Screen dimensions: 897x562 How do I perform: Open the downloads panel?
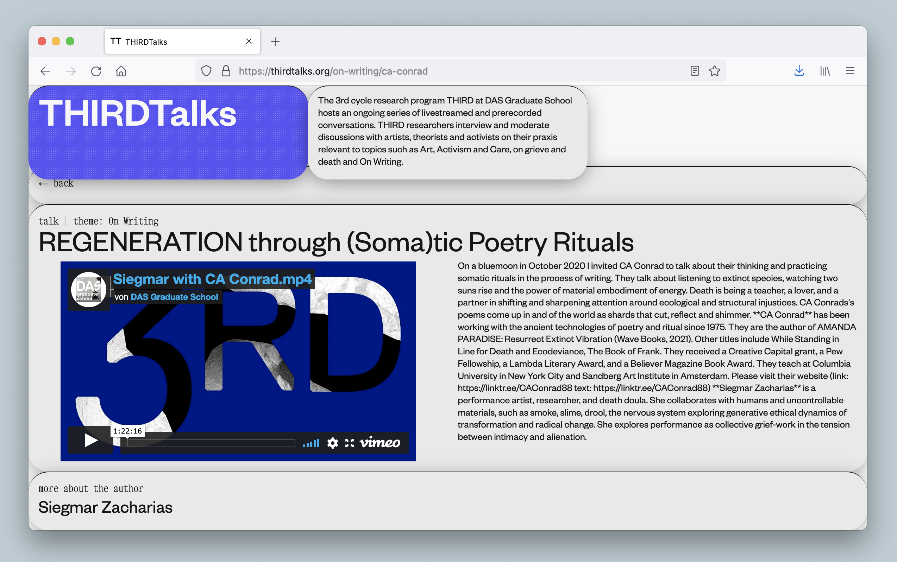[799, 71]
